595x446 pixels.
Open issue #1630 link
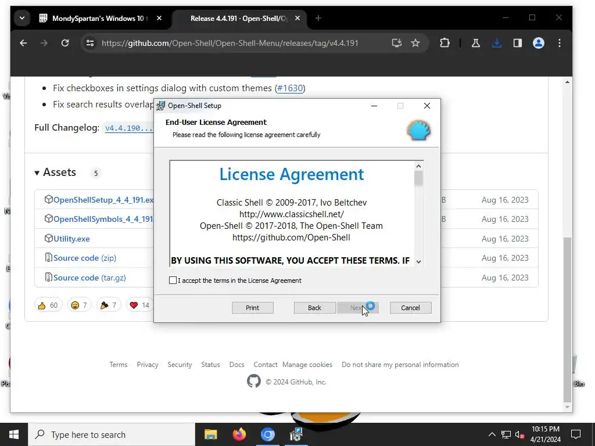[x=290, y=88]
